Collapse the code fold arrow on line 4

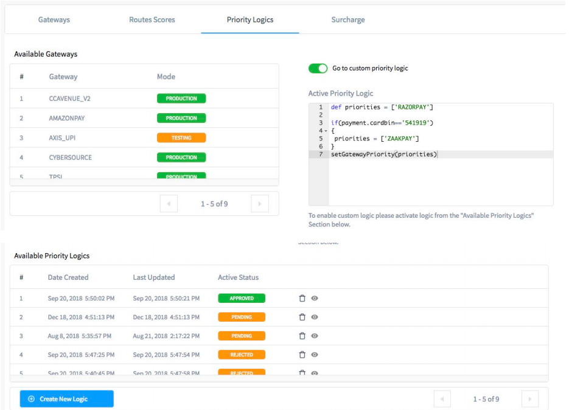click(x=326, y=131)
